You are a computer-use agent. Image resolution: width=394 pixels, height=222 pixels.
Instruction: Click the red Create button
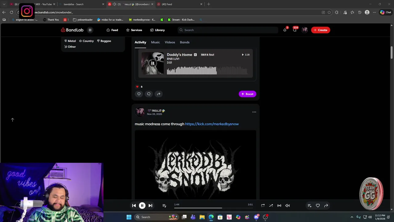coord(320,30)
